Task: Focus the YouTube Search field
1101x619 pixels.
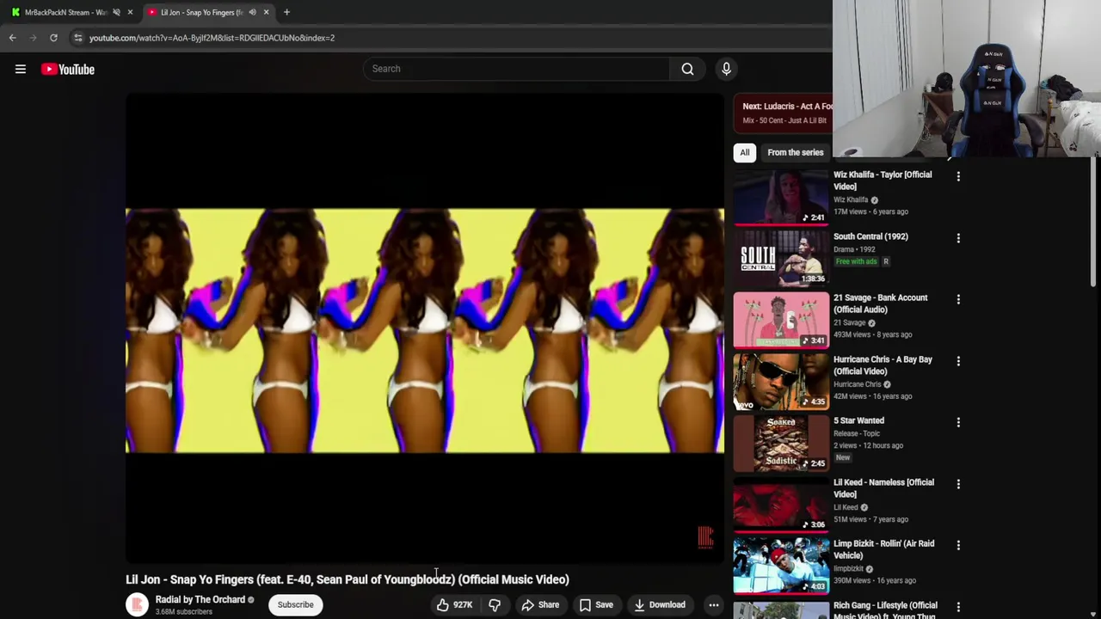Action: pyautogui.click(x=516, y=69)
